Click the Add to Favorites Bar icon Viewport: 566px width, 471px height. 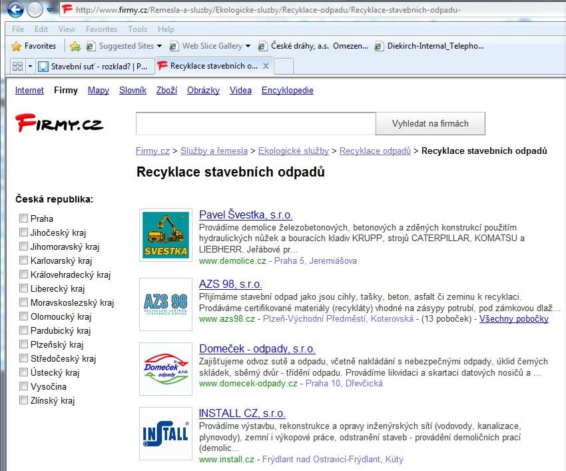pyautogui.click(x=75, y=46)
